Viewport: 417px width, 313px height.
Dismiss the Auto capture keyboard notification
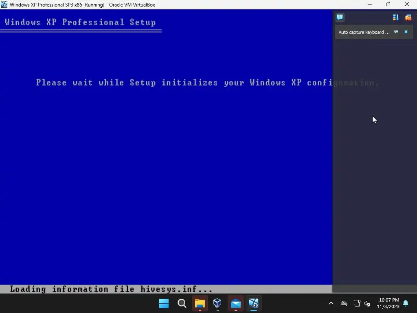406,32
